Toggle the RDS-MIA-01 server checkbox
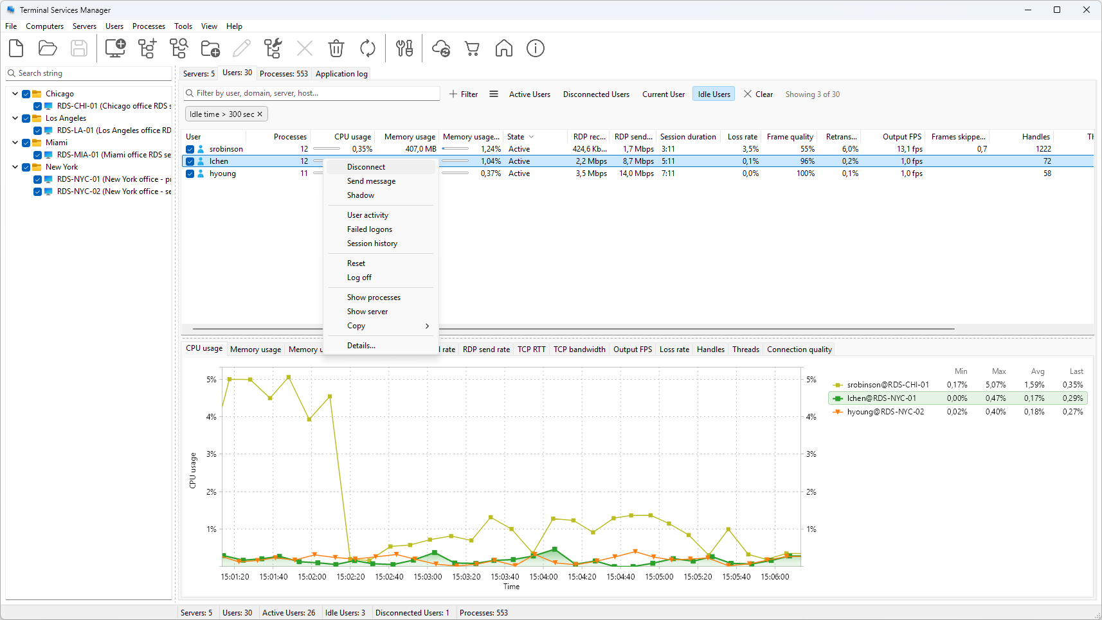This screenshot has width=1102, height=620. click(x=38, y=155)
